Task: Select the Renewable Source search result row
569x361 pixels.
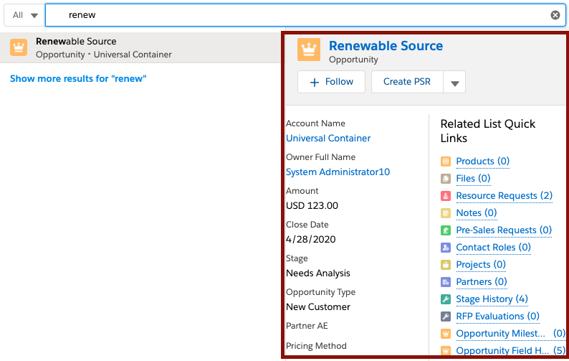Action: [140, 47]
